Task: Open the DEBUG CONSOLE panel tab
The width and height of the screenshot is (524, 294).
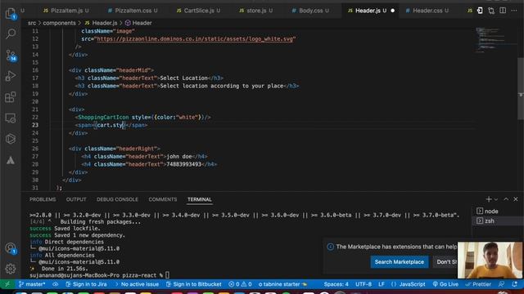Action: (x=117, y=199)
